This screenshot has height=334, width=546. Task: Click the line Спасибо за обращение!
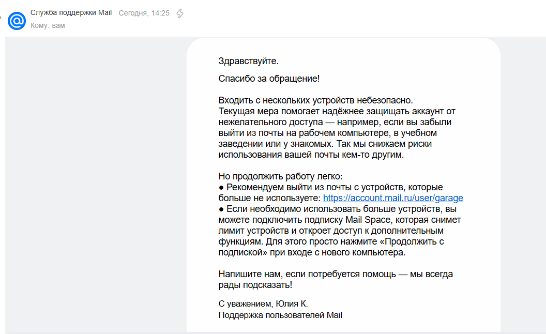click(x=269, y=79)
